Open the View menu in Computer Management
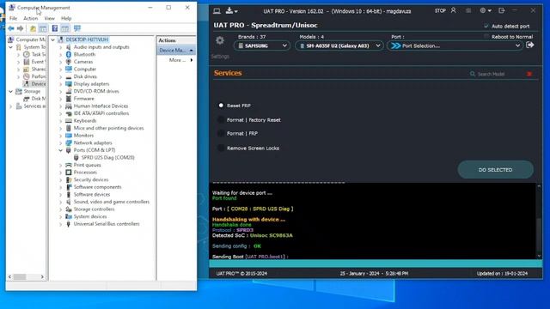This screenshot has height=309, width=550. pos(50,18)
